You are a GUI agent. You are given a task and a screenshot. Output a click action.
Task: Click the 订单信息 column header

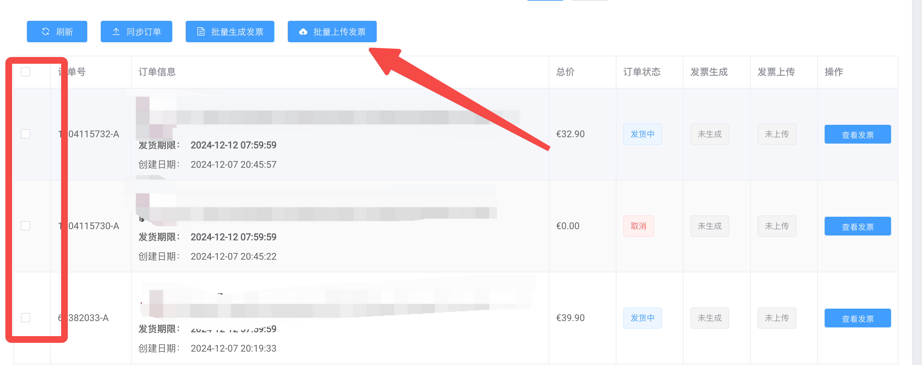tap(157, 72)
